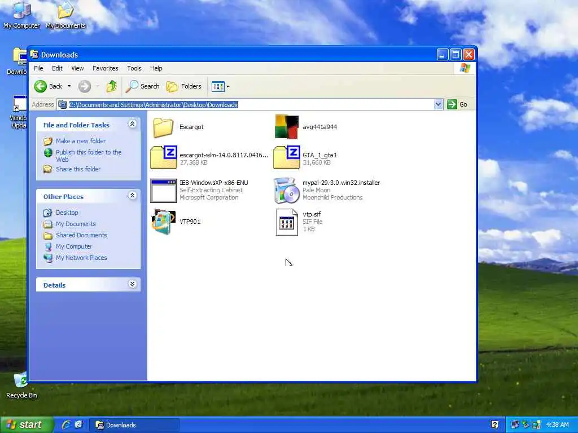
Task: Click the Downloads taskbar button
Action: tap(135, 425)
